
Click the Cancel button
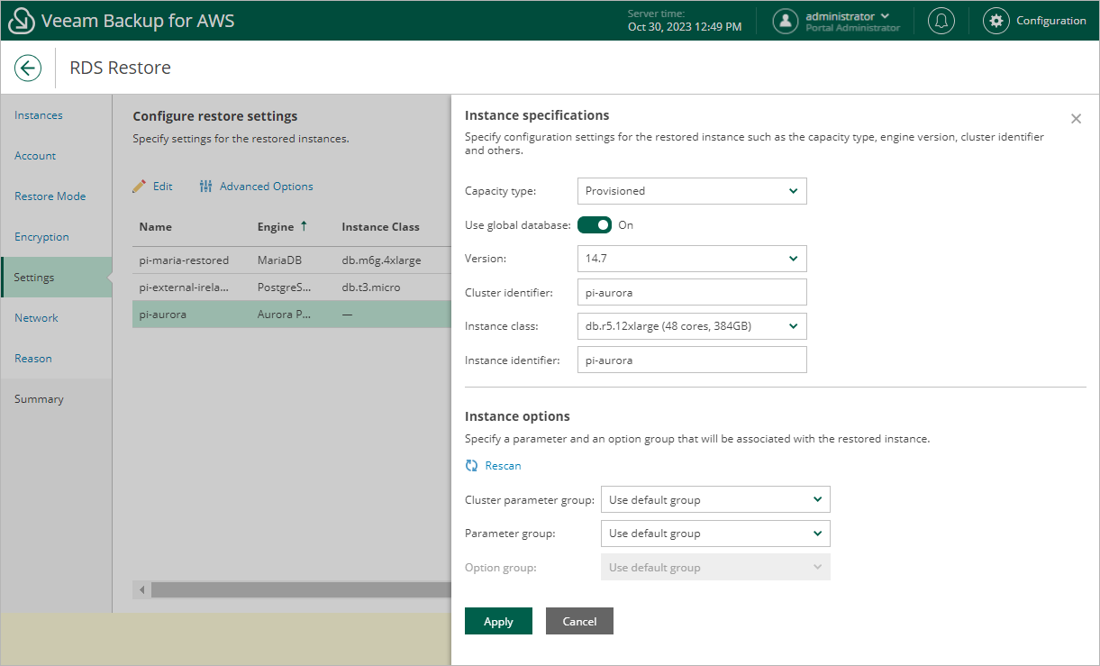point(579,621)
